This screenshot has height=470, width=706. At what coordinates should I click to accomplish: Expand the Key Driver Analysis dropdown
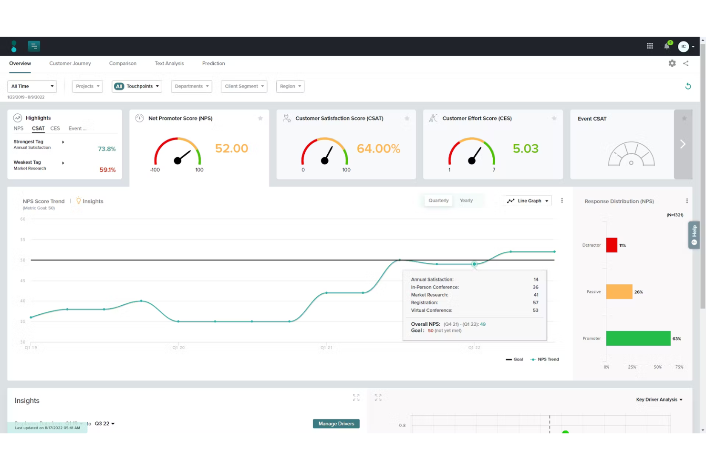659,400
